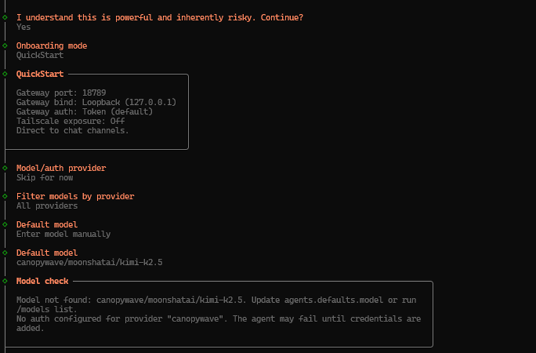Click the 'Gateway bind: Loopback (127.0.0.1)' line
This screenshot has width=536, height=353.
coord(96,102)
